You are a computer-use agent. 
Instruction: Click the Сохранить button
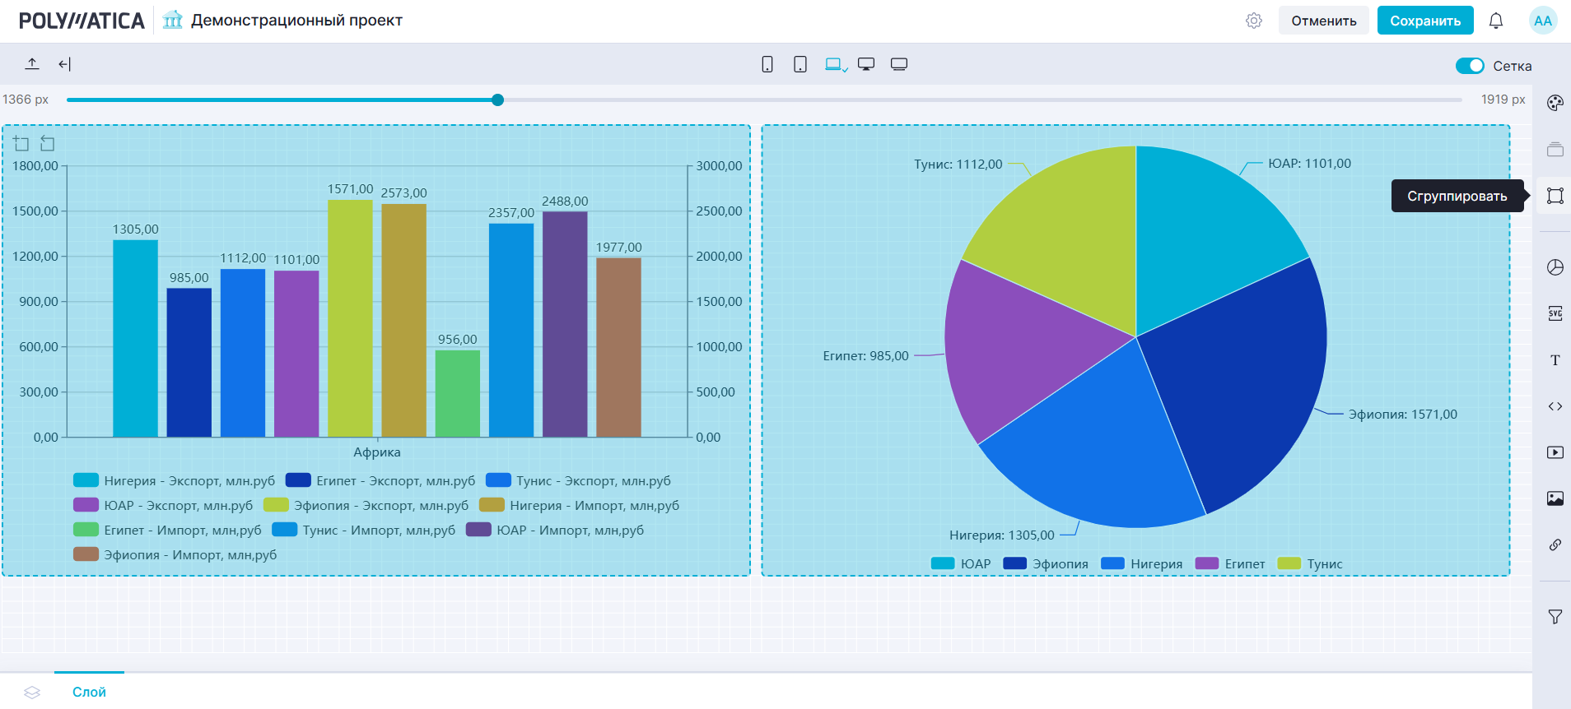1424,21
